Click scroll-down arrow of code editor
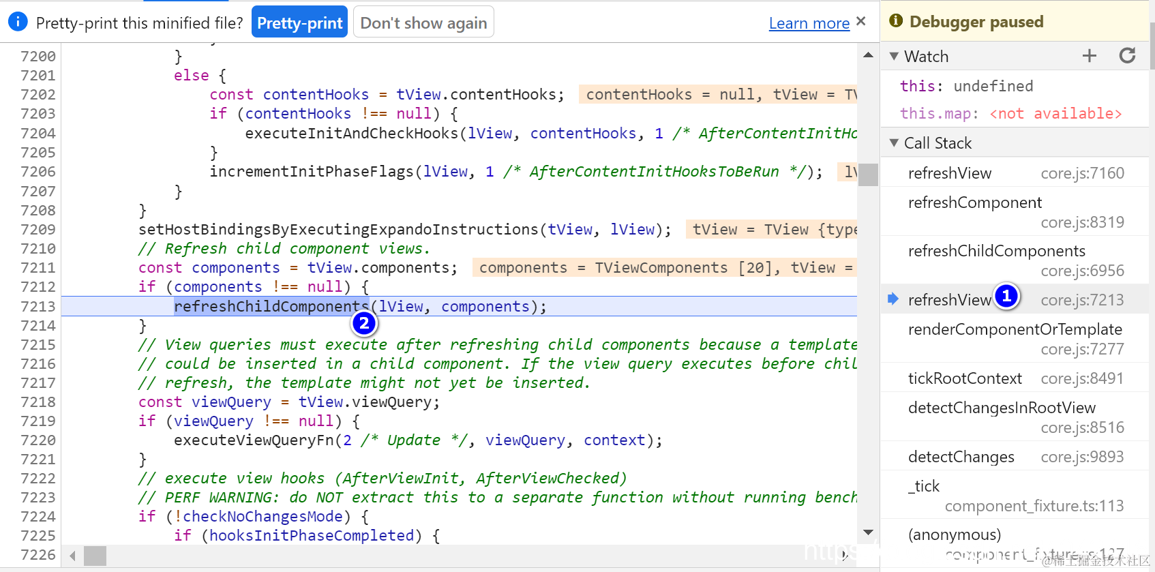The height and width of the screenshot is (572, 1155). tap(868, 532)
